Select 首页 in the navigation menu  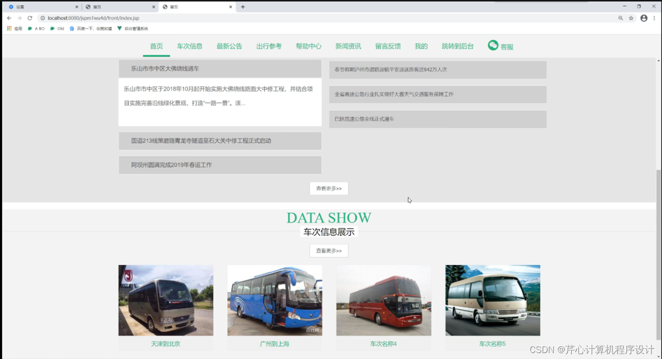[x=156, y=46]
